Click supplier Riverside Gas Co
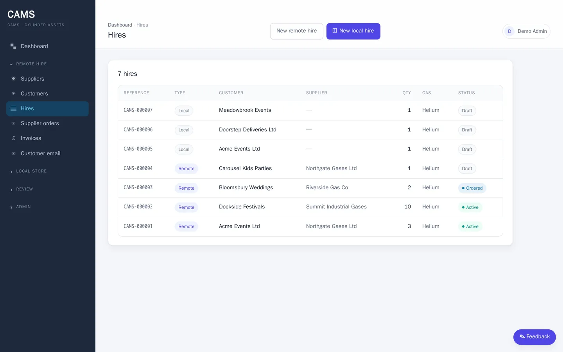This screenshot has width=563, height=352. (327, 188)
